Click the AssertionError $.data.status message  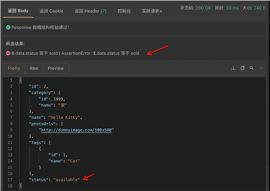tap(100, 53)
